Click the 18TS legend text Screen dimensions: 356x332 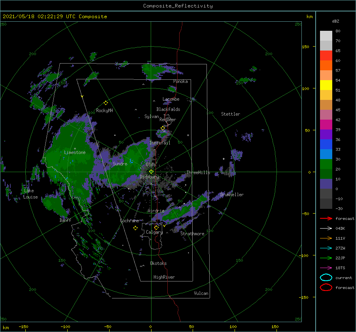click(340, 268)
